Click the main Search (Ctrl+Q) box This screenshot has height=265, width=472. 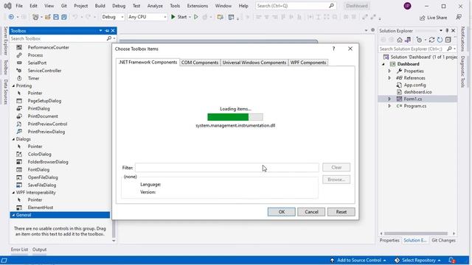point(295,6)
